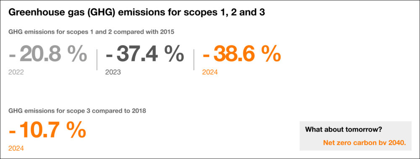Click the scope 3 compared to 2018 subtitle
The image size is (420, 159).
(x=77, y=111)
